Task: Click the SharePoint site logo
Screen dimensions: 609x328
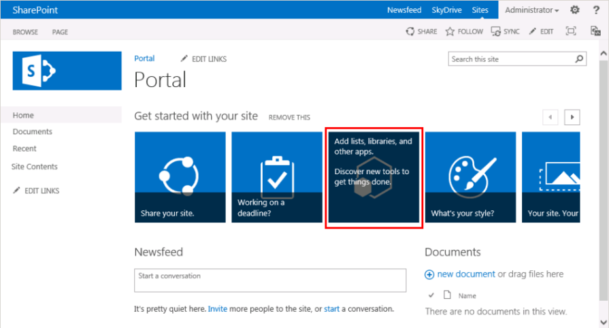Action: (x=67, y=71)
